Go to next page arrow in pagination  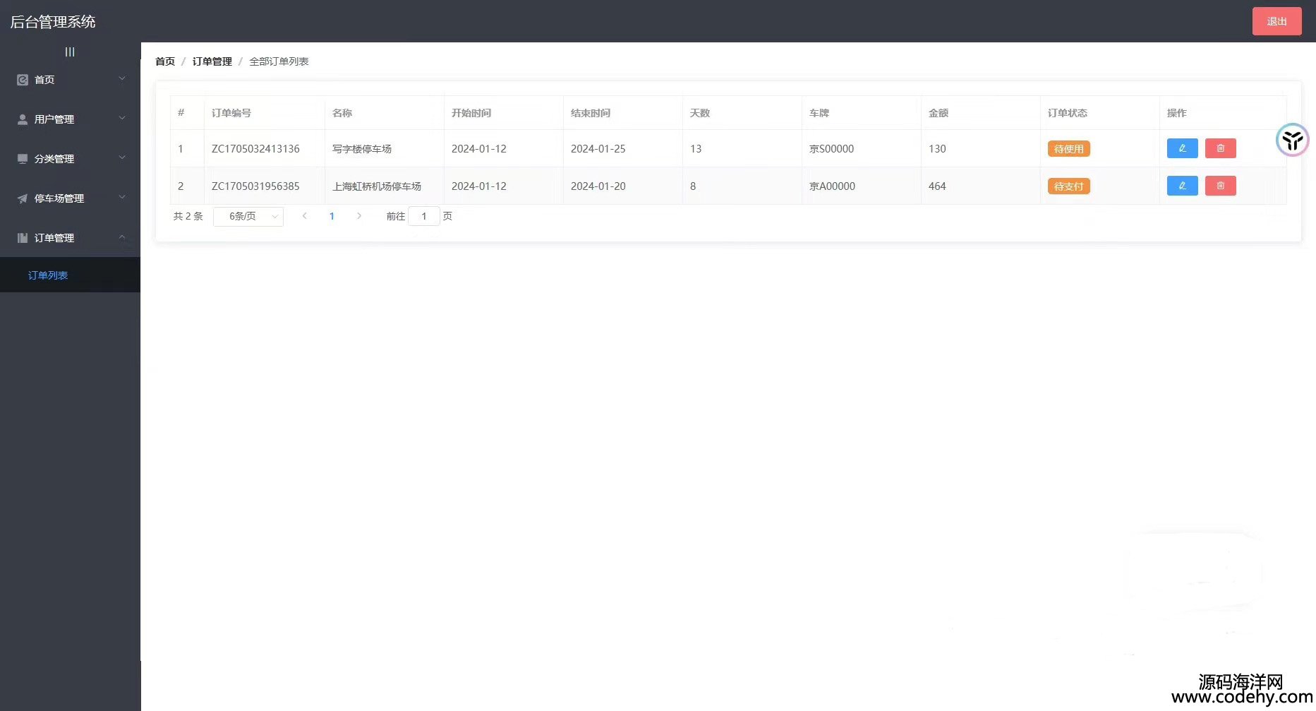point(359,216)
